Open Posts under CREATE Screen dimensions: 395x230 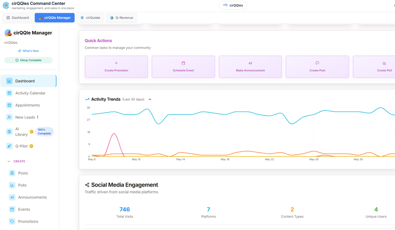point(29,173)
